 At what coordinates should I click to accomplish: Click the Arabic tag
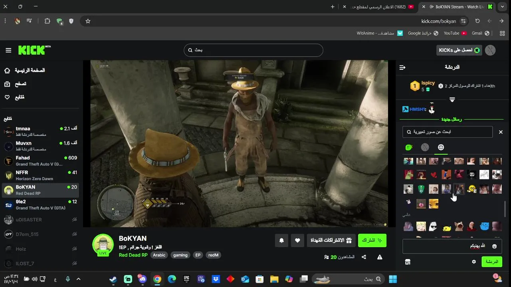[159, 255]
